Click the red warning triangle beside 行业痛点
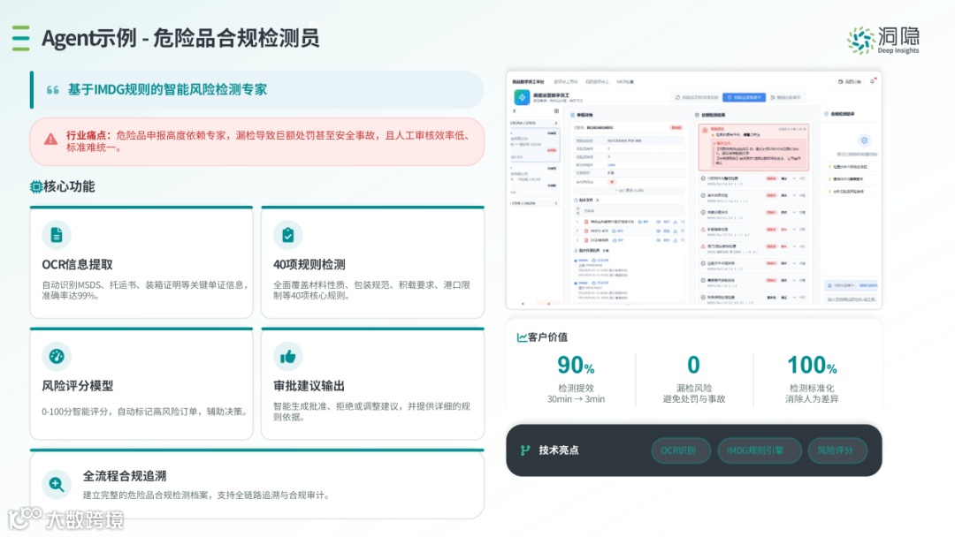Screen dimensions: 955x537 click(x=50, y=140)
